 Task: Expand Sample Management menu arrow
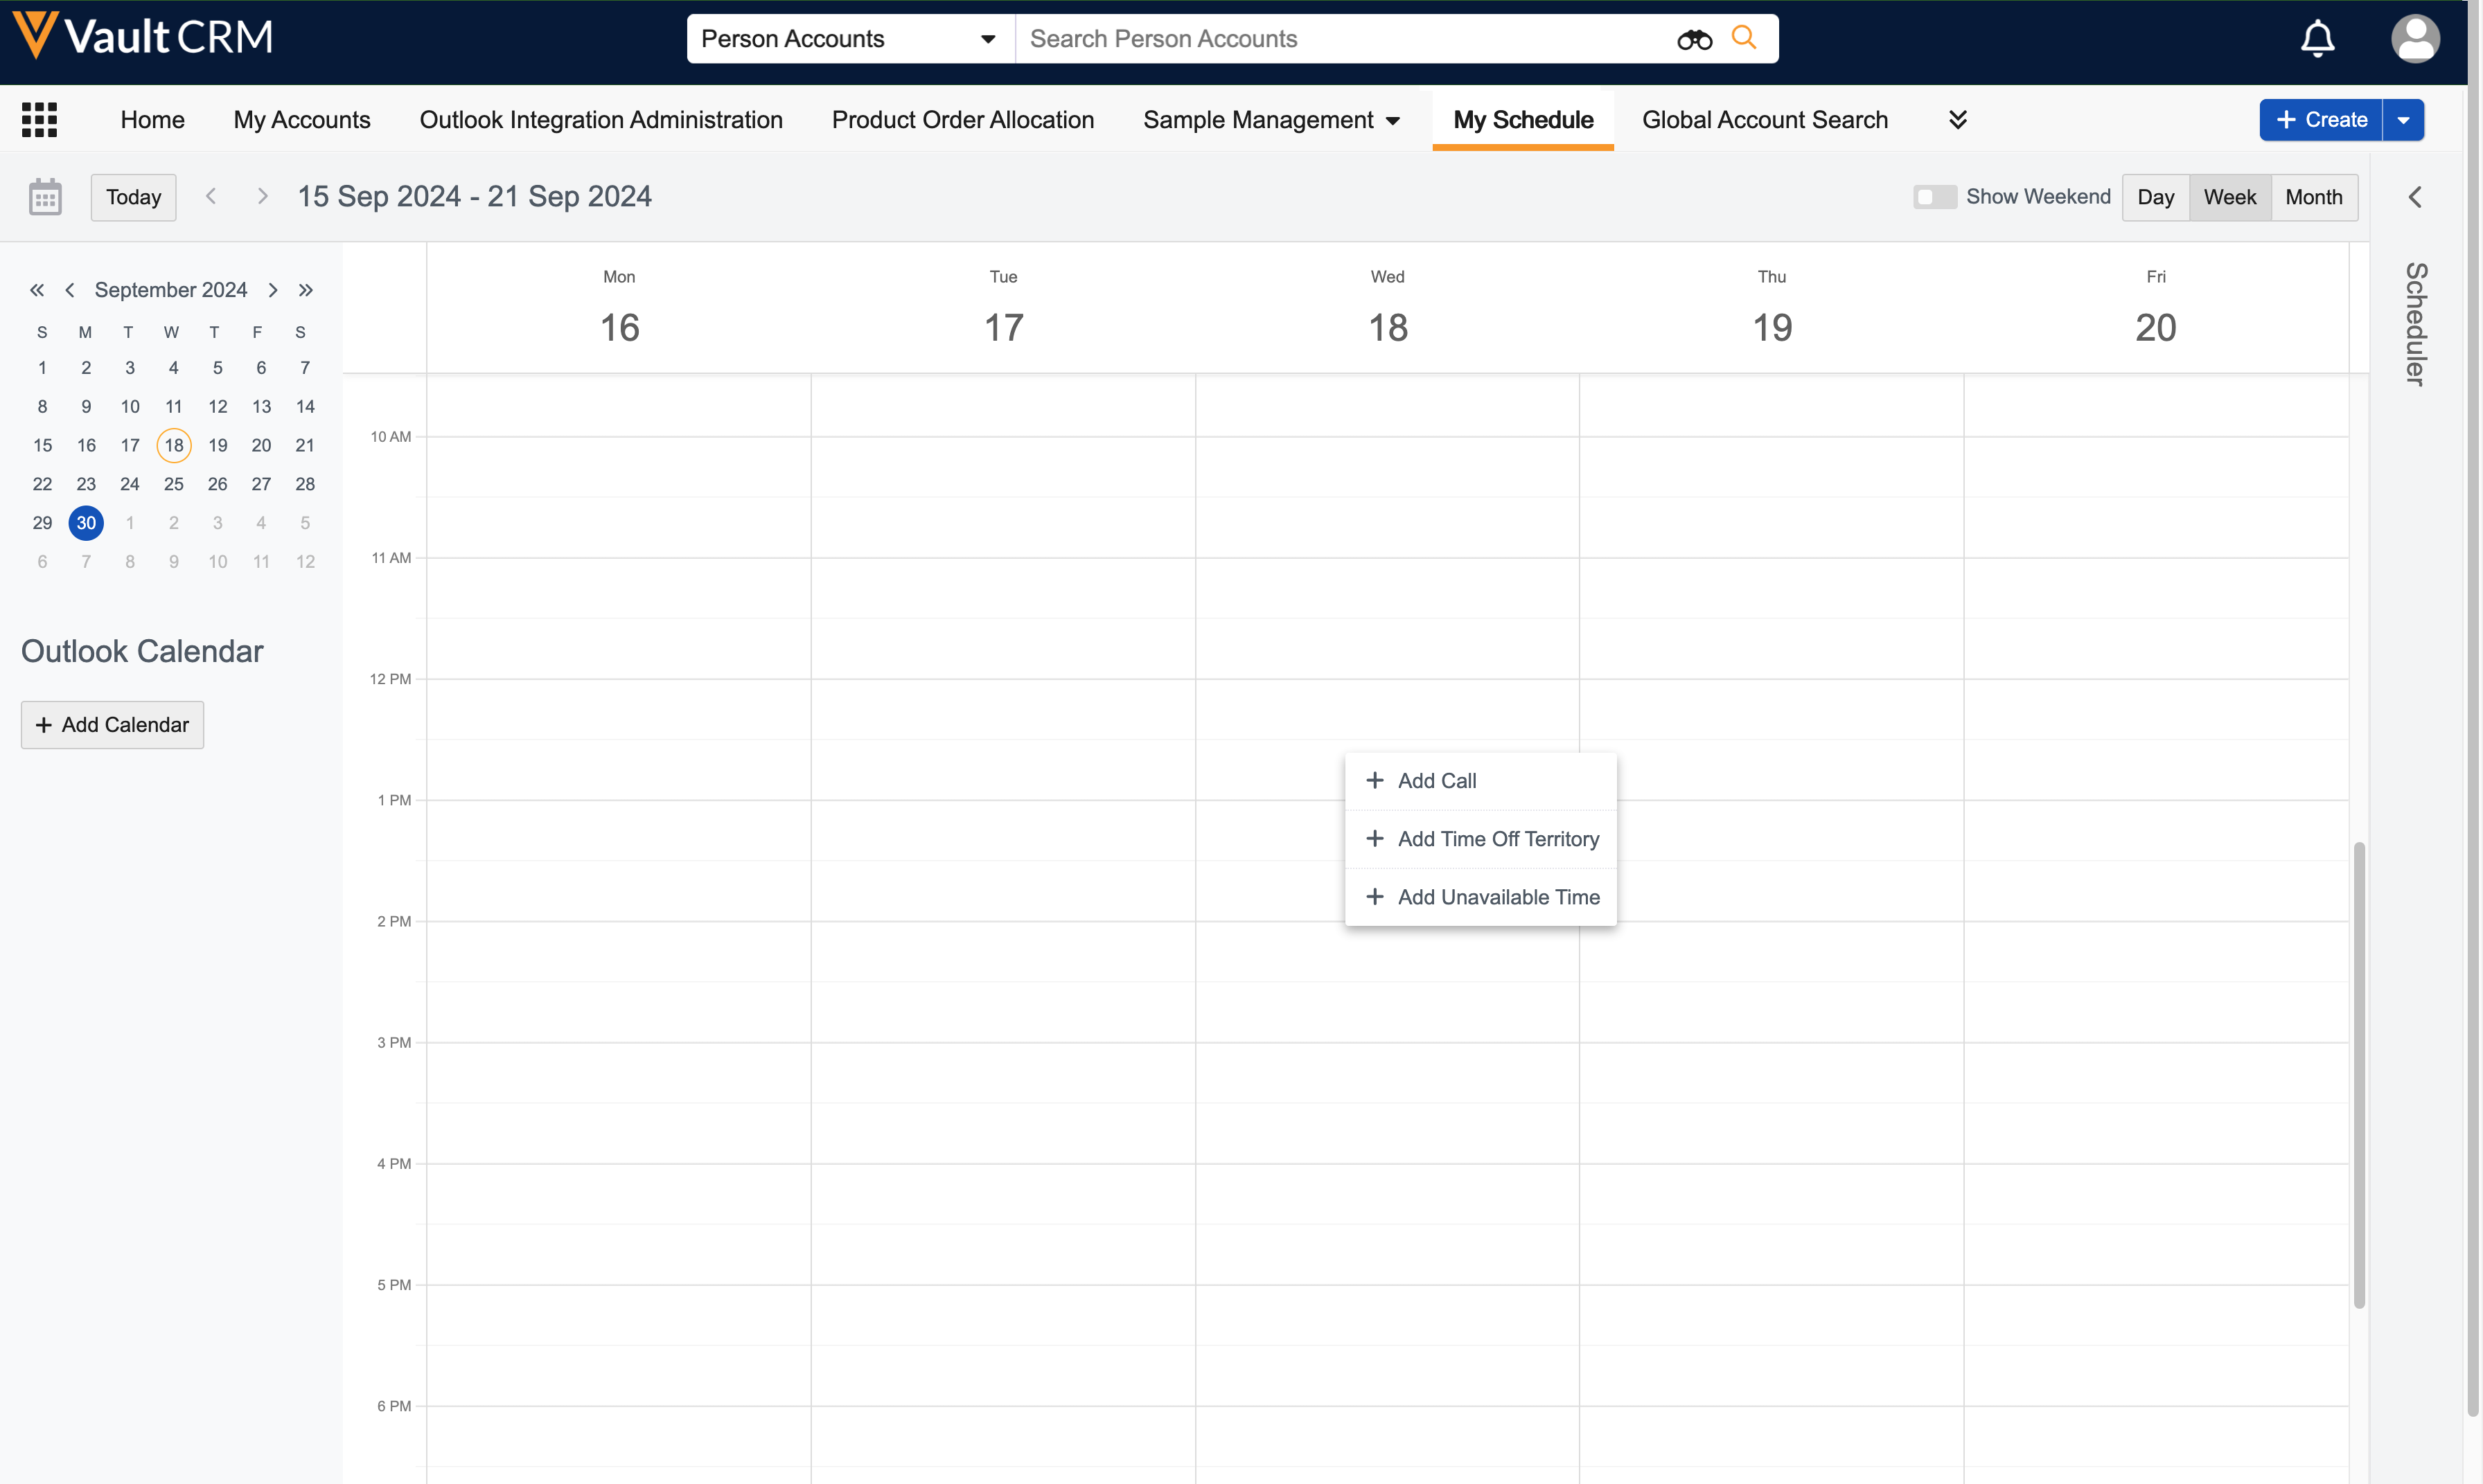(1393, 121)
